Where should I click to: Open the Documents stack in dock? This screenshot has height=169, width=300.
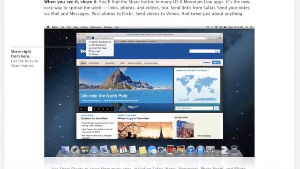point(224,150)
